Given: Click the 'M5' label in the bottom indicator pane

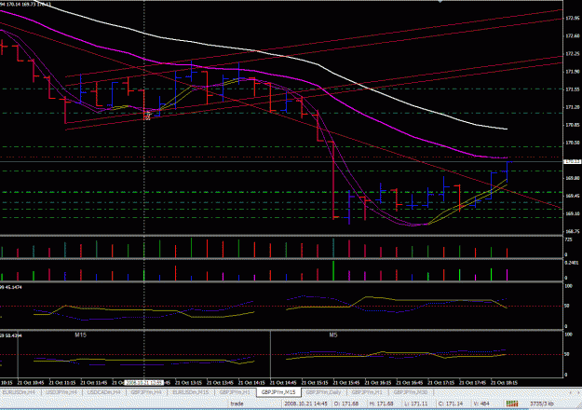Looking at the screenshot, I should click(x=333, y=335).
